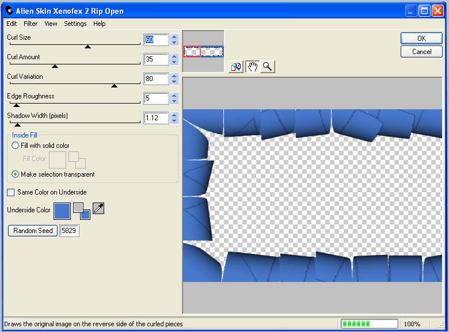Screen dimensions: 449x332
Task: Increase Edge Roughness with up arrow
Action: point(174,96)
